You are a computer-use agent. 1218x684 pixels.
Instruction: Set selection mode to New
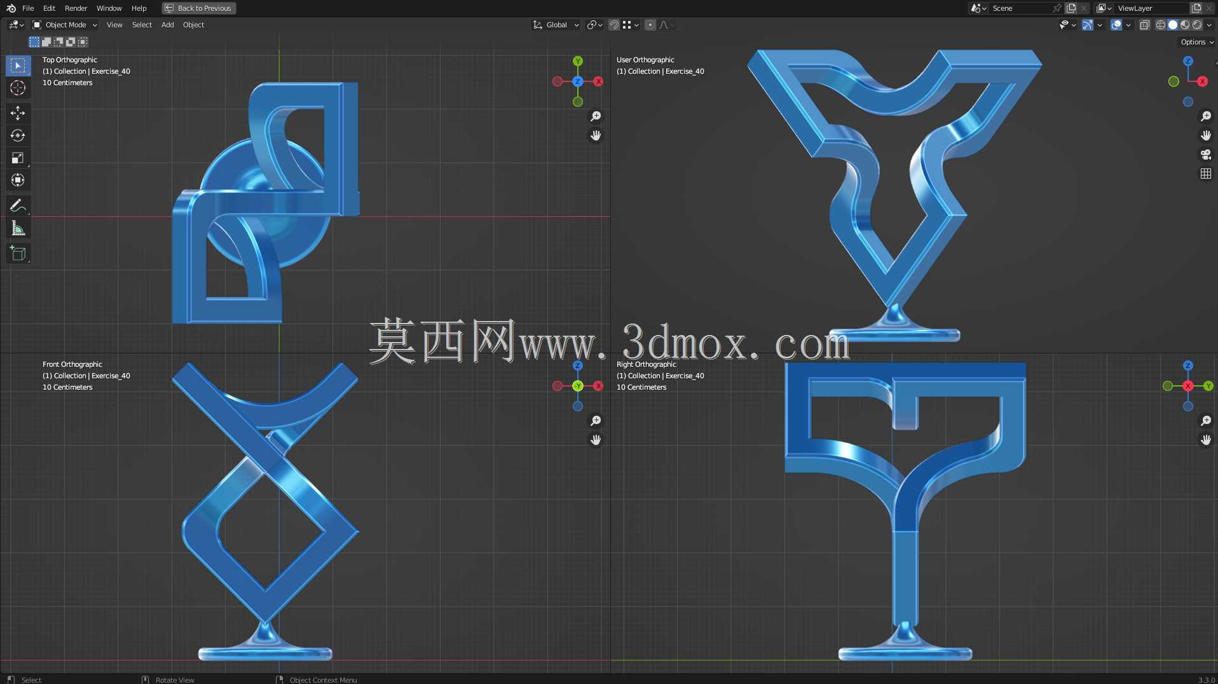point(34,42)
